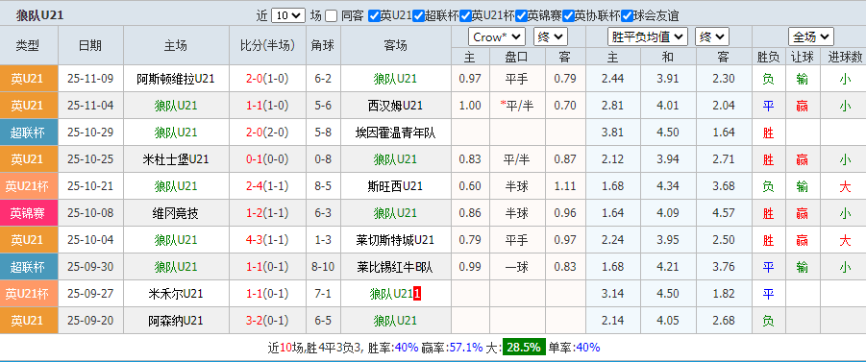Screen dimensions: 866x362
Task: Open the Crow* odds company dropdown
Action: (x=497, y=37)
